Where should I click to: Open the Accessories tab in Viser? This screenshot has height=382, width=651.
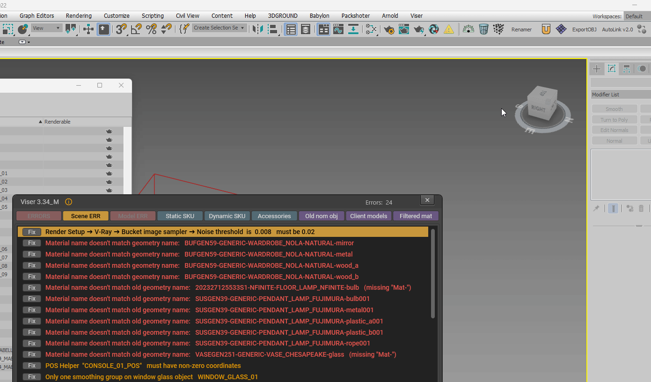pyautogui.click(x=274, y=216)
